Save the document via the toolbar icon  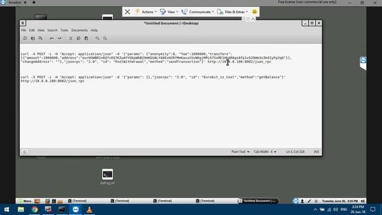click(41, 38)
